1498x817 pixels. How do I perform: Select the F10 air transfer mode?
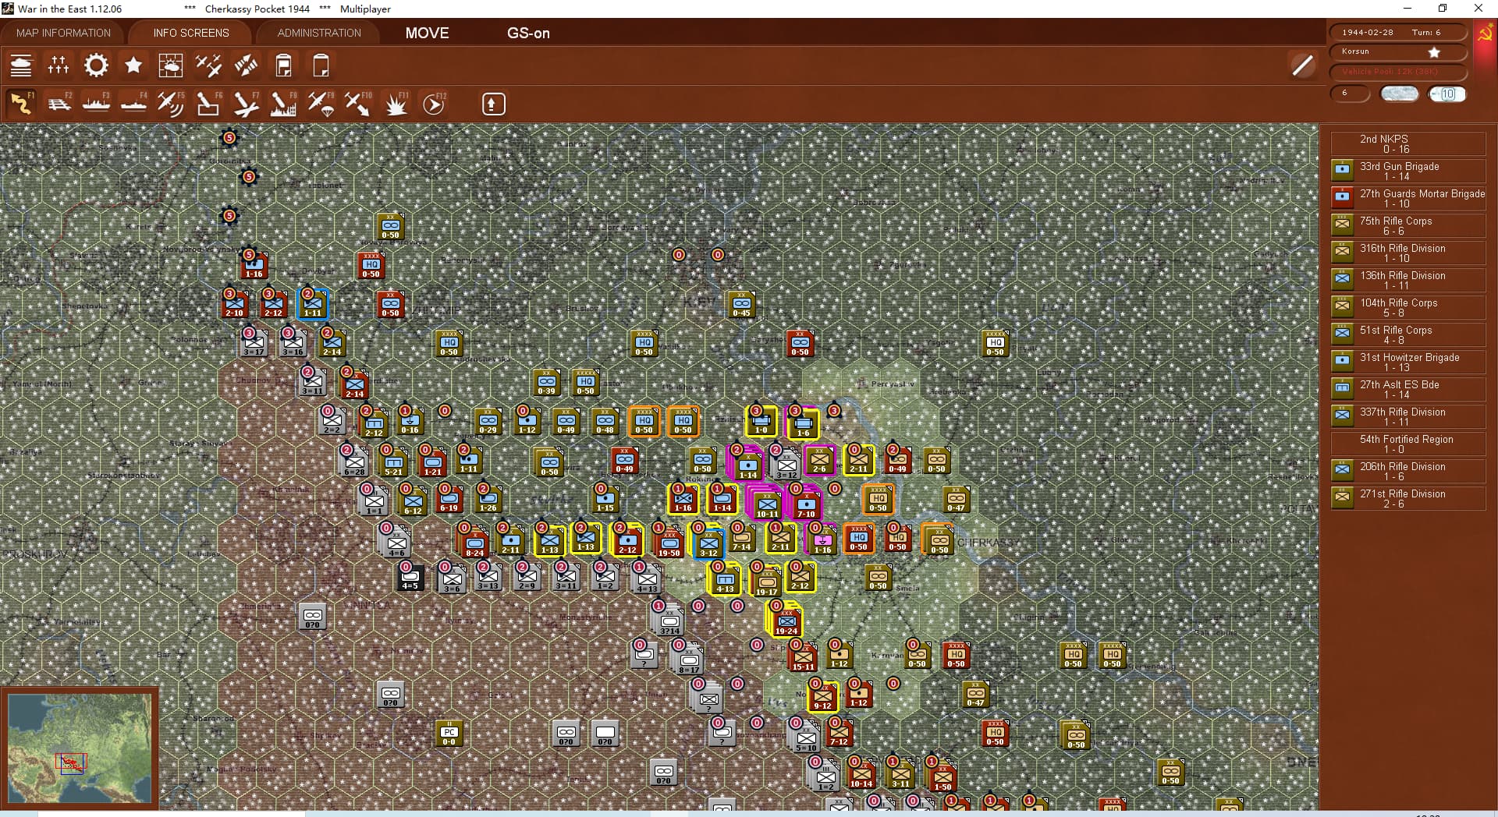pos(358,104)
